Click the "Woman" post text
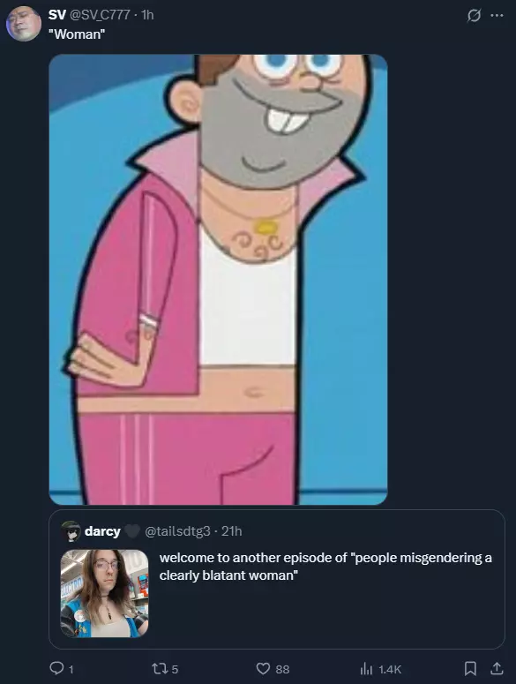The height and width of the screenshot is (684, 516). pyautogui.click(x=77, y=34)
